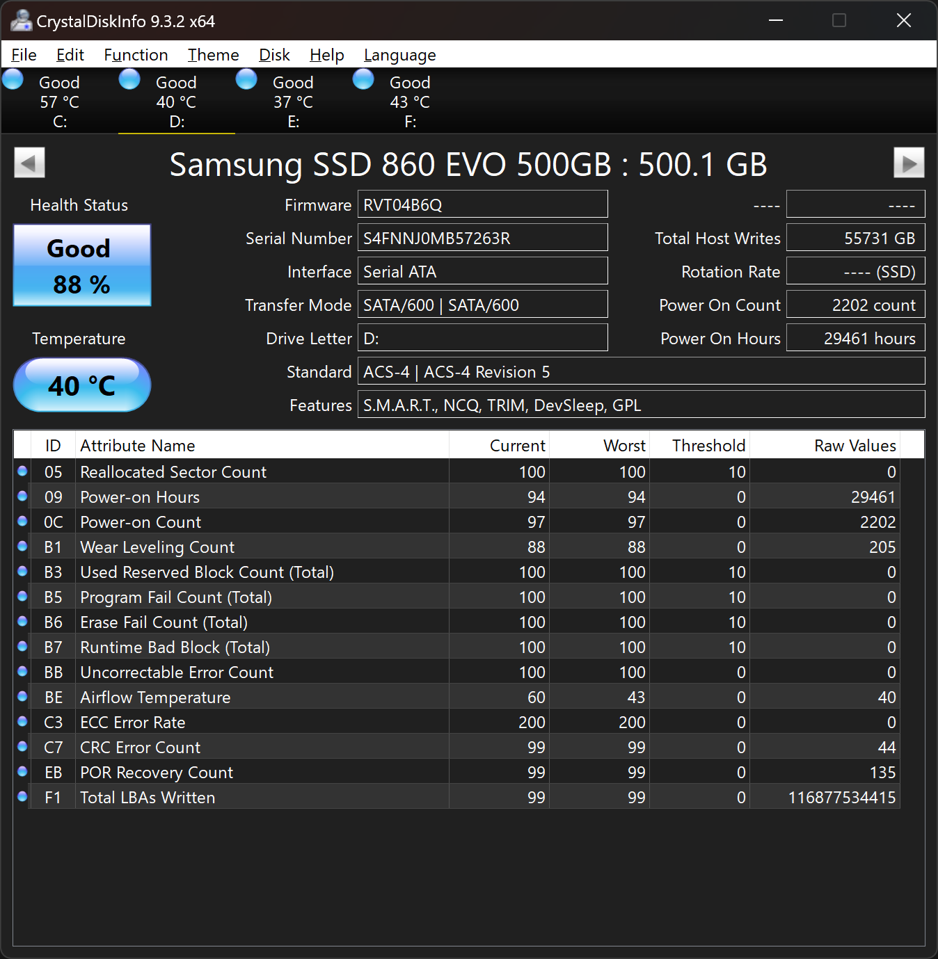Click the Serial Number field

[482, 238]
